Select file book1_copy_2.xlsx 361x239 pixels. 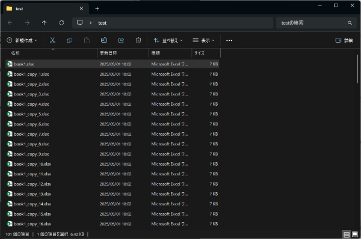click(113, 84)
